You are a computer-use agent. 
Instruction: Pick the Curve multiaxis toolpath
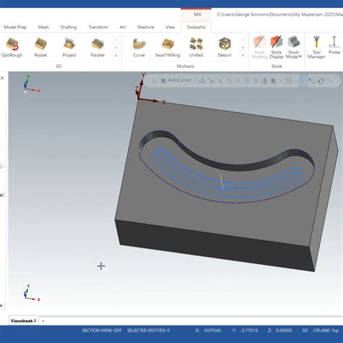(139, 48)
